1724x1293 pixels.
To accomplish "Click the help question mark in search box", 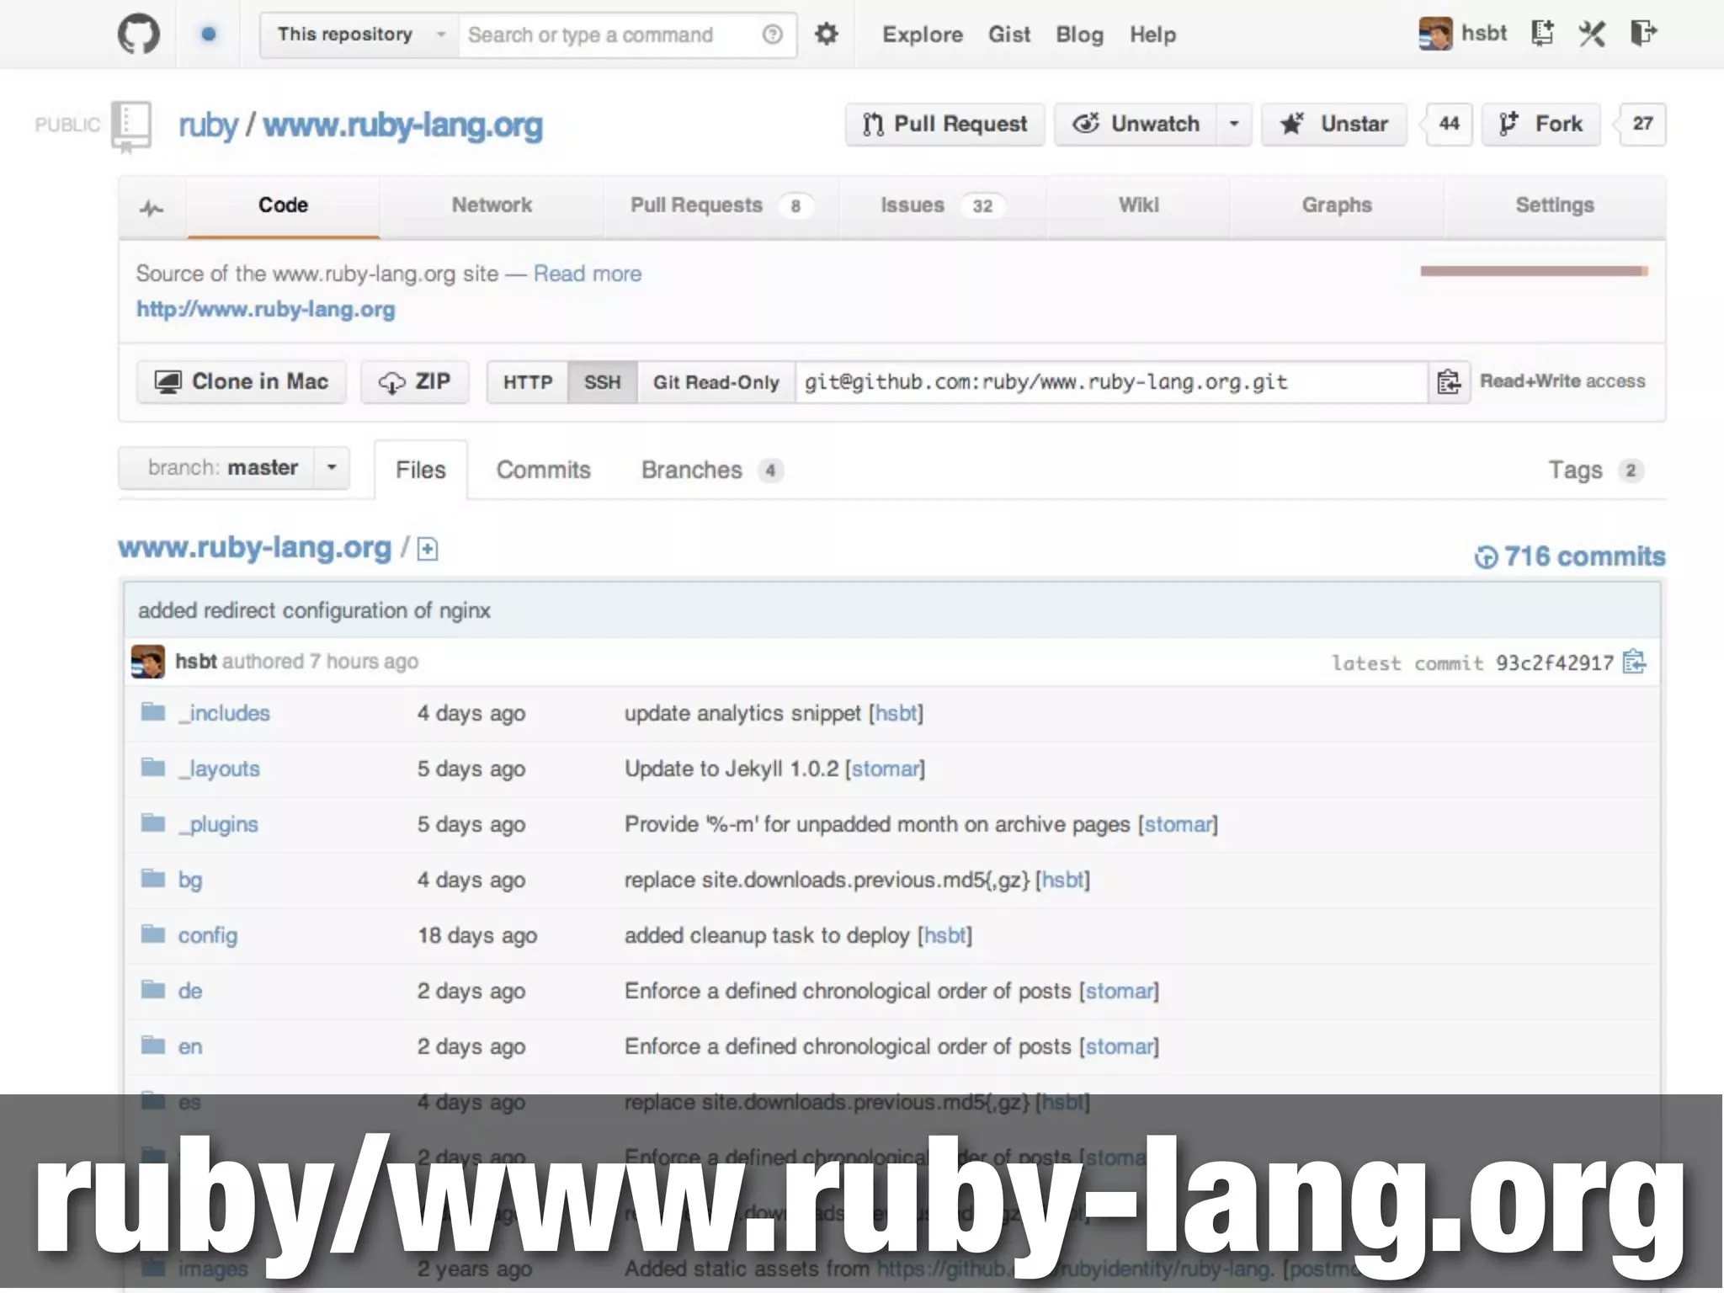I will [x=772, y=35].
